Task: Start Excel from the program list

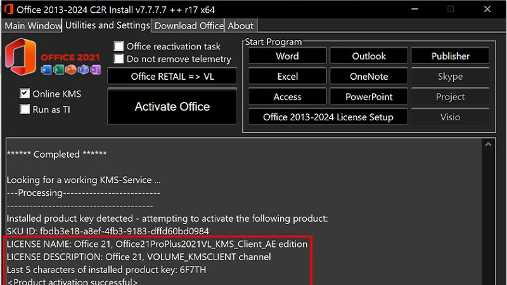Action: pyautogui.click(x=287, y=77)
